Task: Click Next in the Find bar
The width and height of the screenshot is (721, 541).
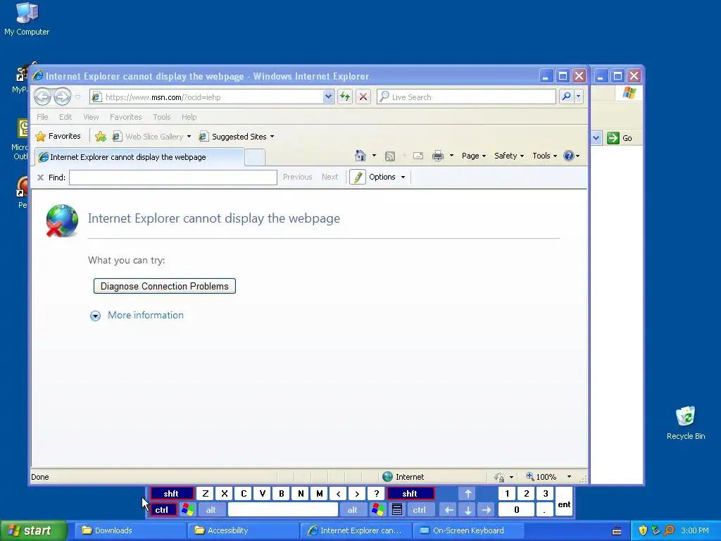Action: [330, 177]
